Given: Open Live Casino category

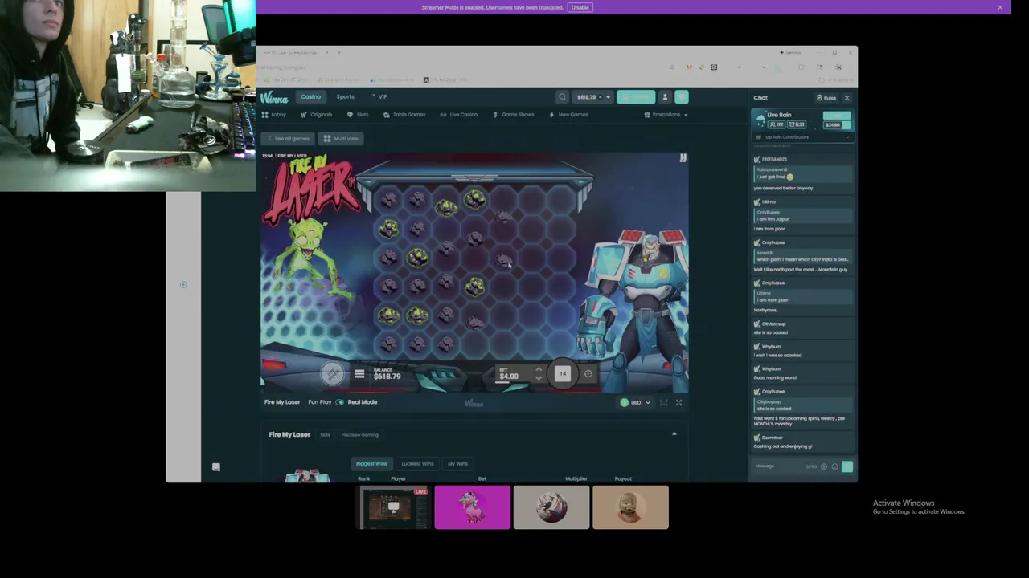Looking at the screenshot, I should coord(458,115).
